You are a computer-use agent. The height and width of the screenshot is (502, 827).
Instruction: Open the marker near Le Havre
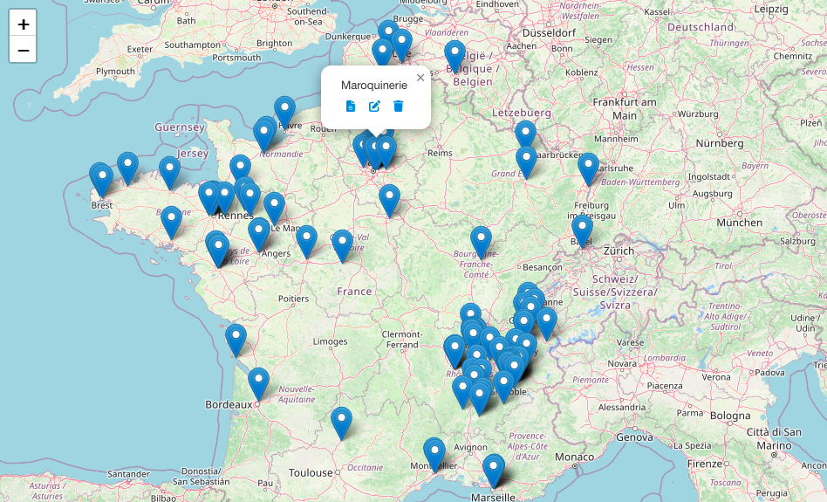(x=284, y=113)
